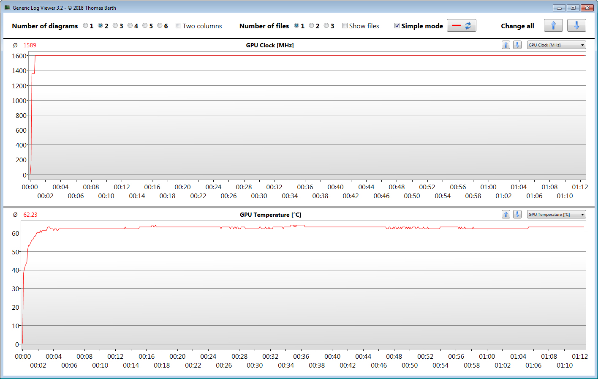Screen dimensions: 598x379
Task: Select 1 file radio button
Action: (x=296, y=26)
